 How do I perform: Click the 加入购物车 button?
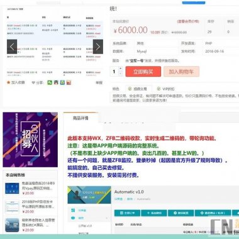click(181, 72)
